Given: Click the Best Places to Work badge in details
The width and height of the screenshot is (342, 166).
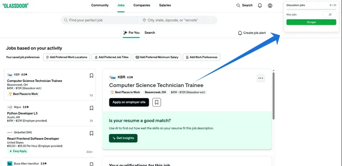Looking at the screenshot, I should click(125, 92).
